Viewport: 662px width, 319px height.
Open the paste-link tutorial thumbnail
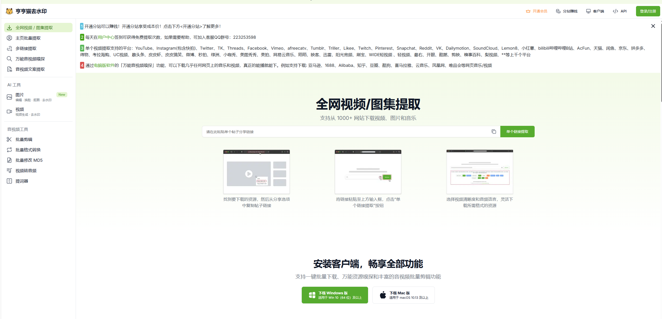(x=368, y=172)
